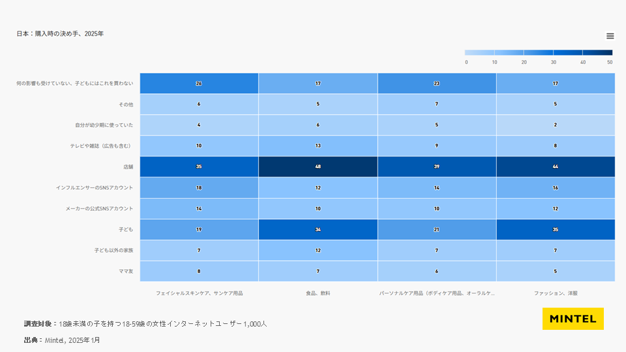Click the 食品、飲料 column label
Viewport: 626px width, 352px height.
tap(318, 293)
